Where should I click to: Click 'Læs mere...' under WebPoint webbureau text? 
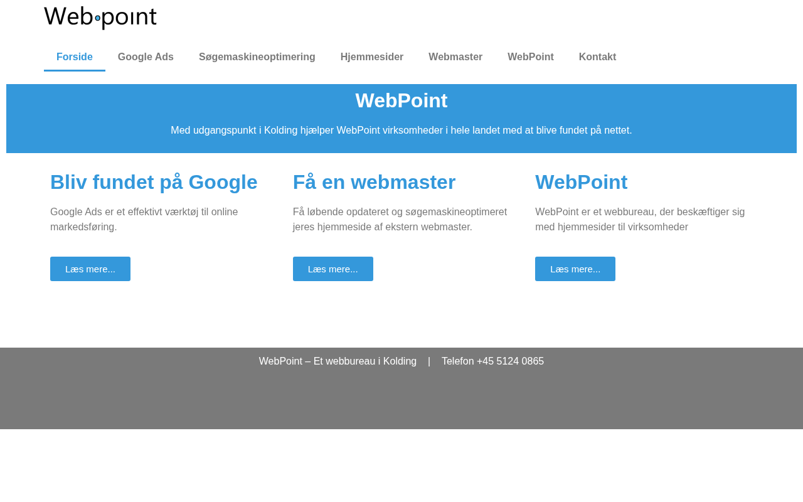(575, 269)
